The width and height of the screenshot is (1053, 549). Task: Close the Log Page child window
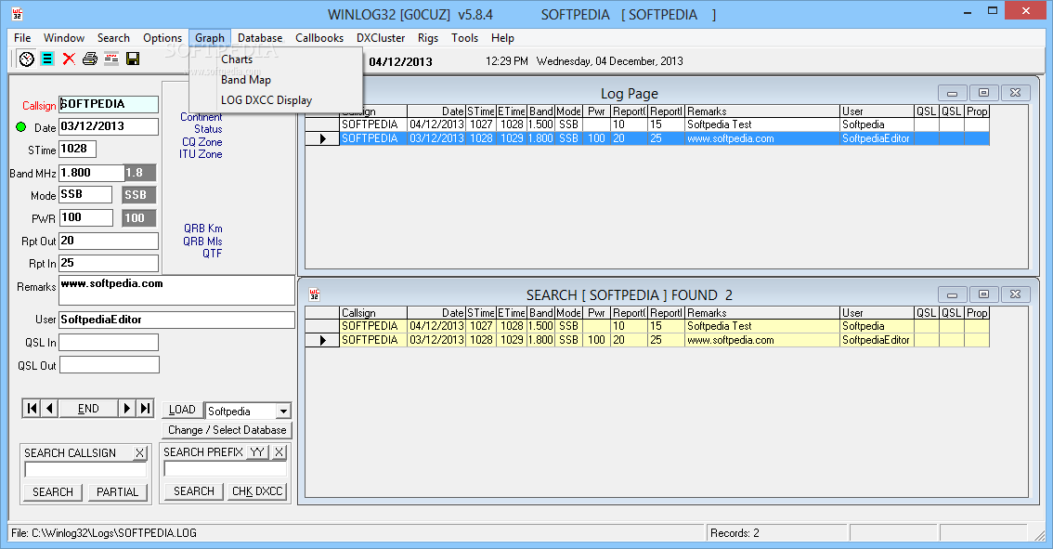pos(1016,93)
